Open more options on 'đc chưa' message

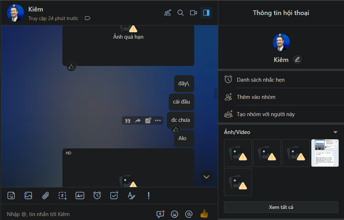[158, 121]
